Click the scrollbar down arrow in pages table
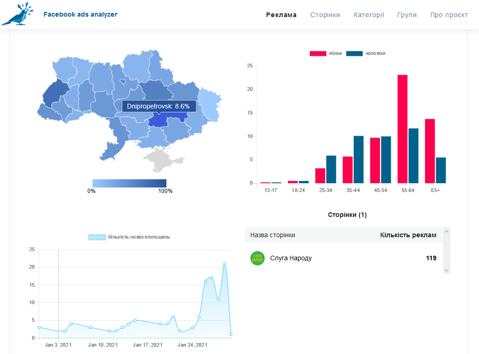Screen dimensions: 479x354 (x=446, y=270)
